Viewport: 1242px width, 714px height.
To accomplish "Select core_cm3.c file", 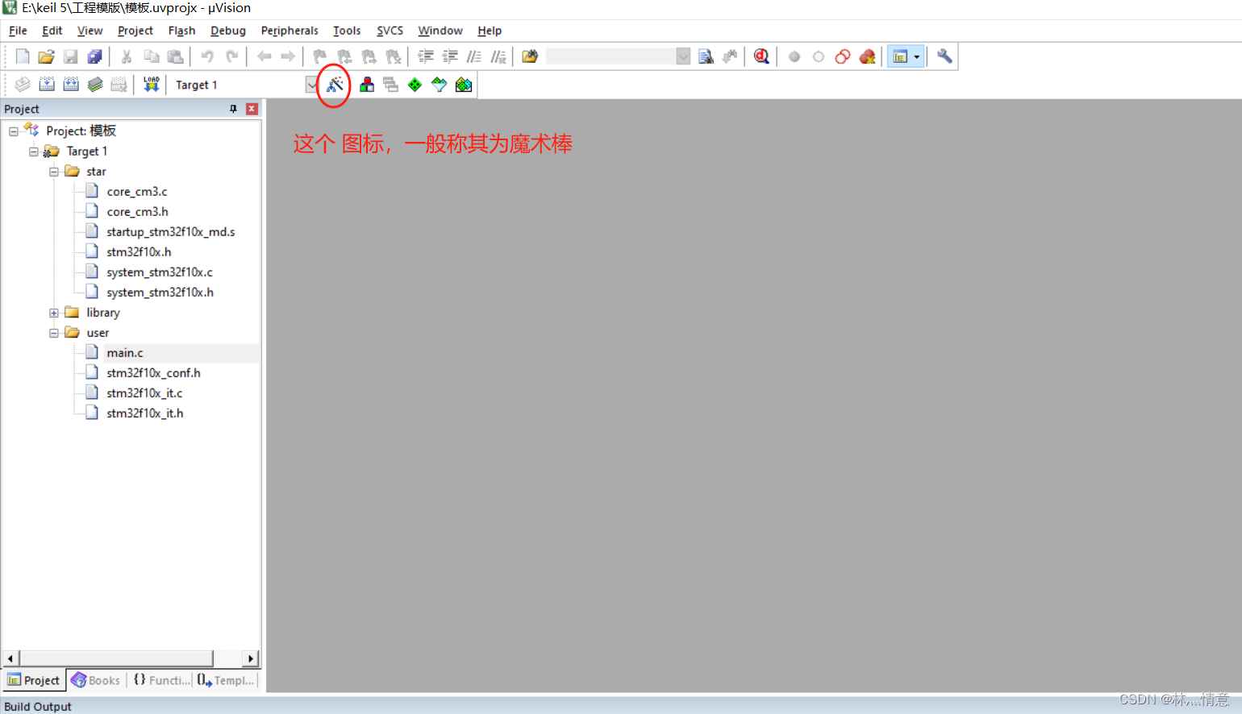I will click(x=137, y=192).
